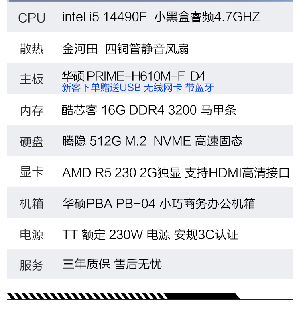Screen dimensions: 301x312
Task: Click the 内存 memory label
Action: (x=32, y=111)
